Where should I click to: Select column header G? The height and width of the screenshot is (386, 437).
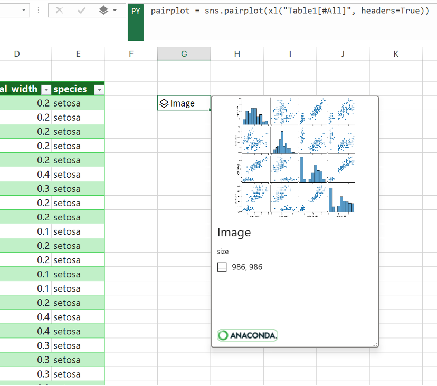click(184, 54)
